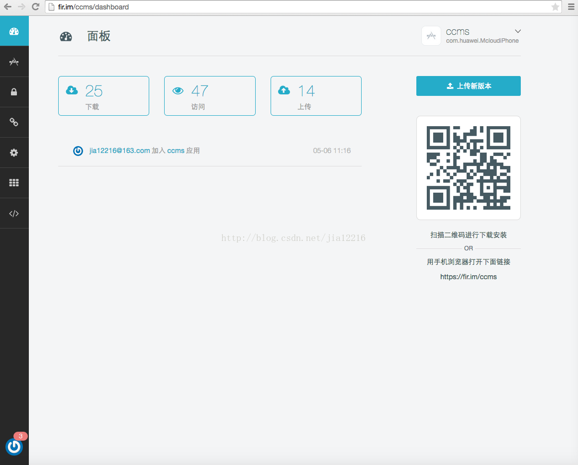Reload the page with refresh button
The width and height of the screenshot is (578, 465).
click(35, 6)
